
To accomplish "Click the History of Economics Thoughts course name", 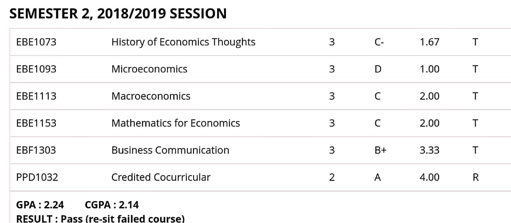I will 183,42.
